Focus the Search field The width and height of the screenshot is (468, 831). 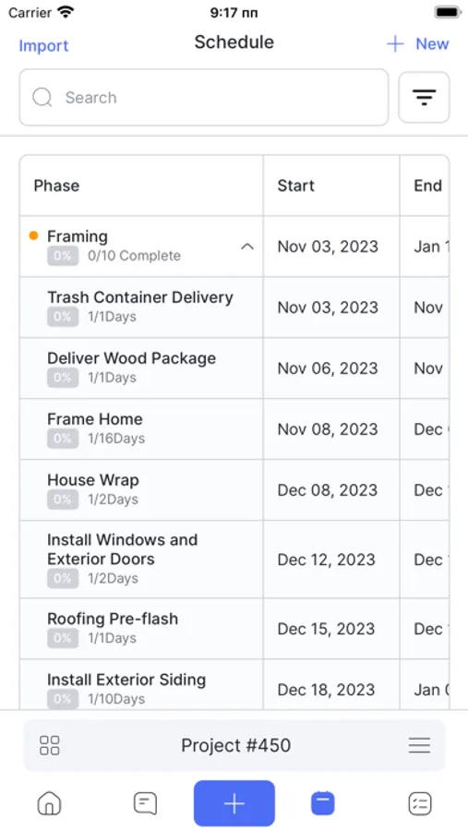[x=204, y=98]
